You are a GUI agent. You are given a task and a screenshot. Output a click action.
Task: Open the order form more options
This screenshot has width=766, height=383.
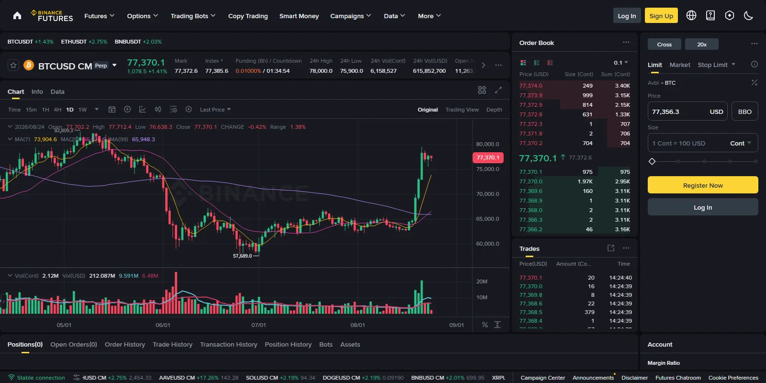[755, 44]
